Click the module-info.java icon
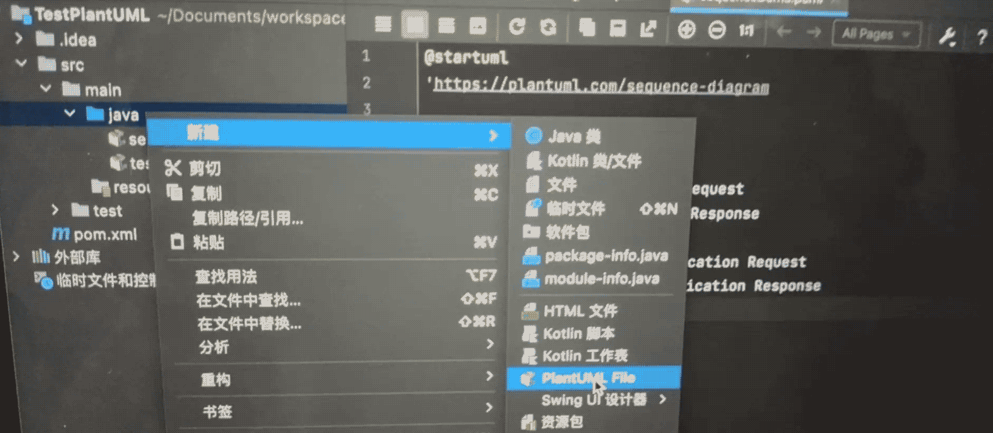This screenshot has height=433, width=993. point(531,279)
